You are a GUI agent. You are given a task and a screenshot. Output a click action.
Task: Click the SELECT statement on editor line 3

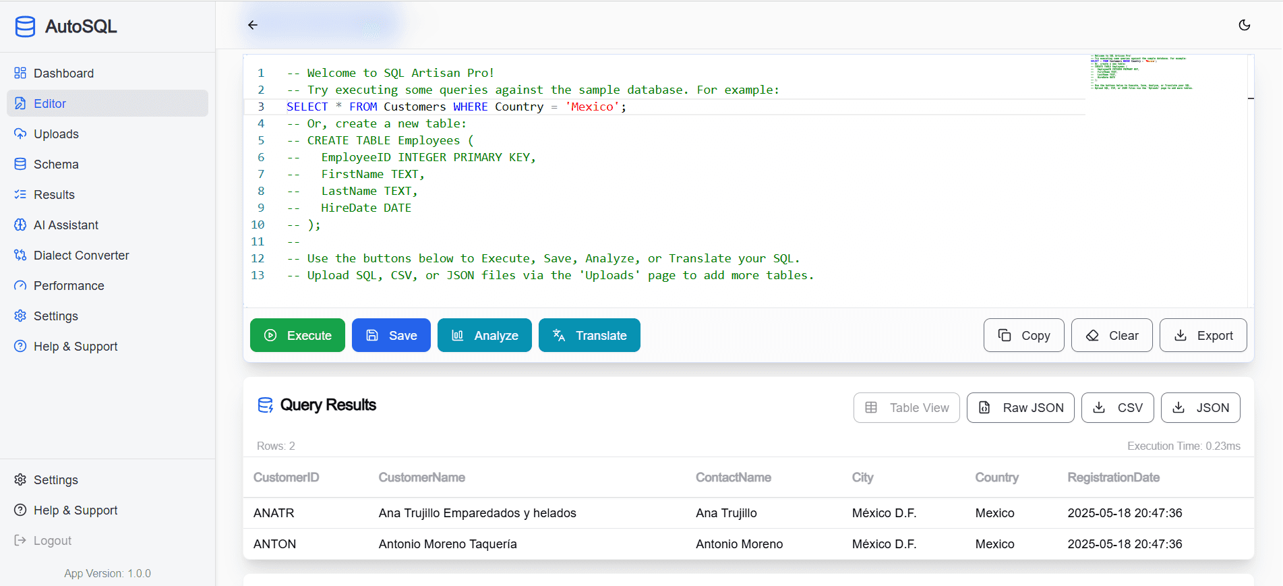[x=456, y=107]
